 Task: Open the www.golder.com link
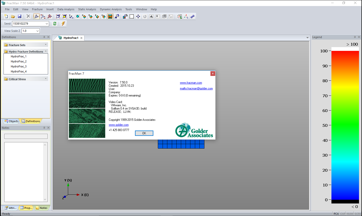coord(118,125)
